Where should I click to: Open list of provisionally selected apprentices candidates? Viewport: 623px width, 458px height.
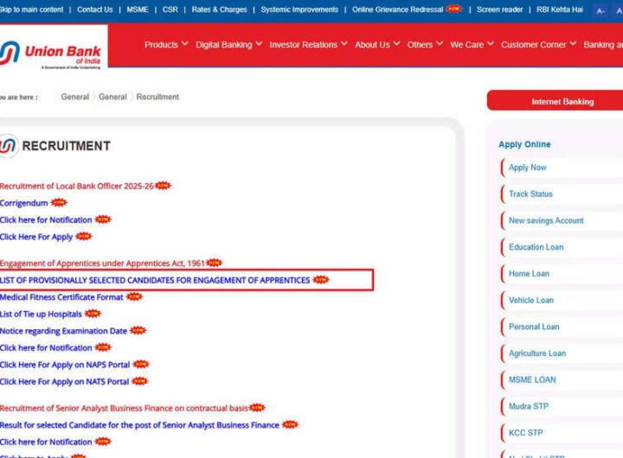155,280
